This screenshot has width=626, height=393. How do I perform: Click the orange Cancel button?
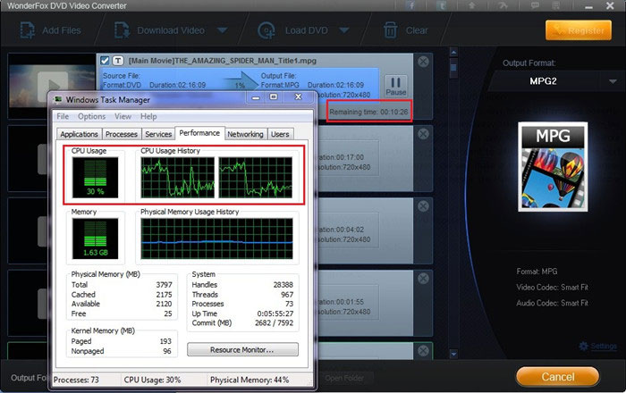pos(558,377)
